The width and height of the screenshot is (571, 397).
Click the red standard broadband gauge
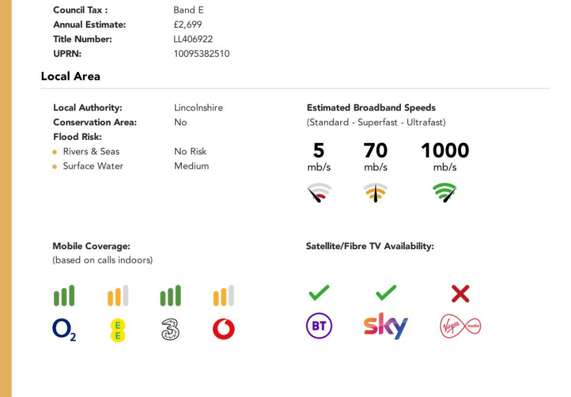pyautogui.click(x=319, y=193)
